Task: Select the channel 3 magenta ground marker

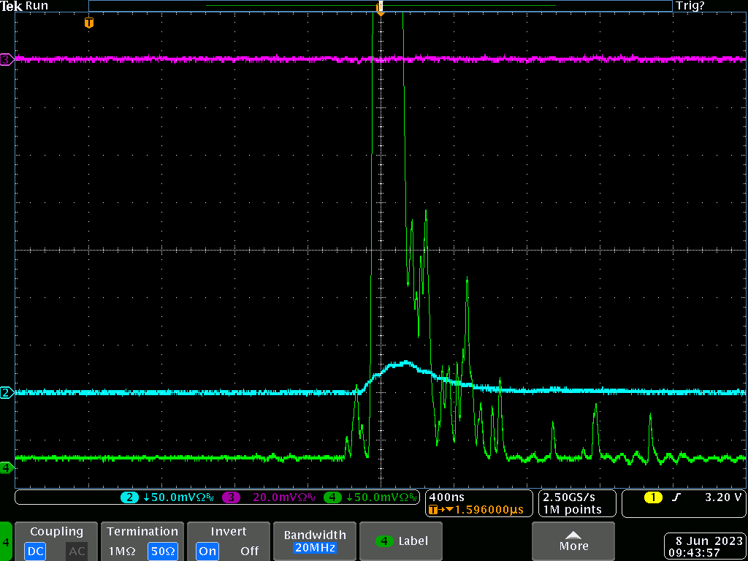Action: [6, 59]
